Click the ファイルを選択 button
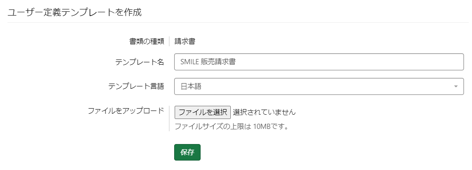 [202, 112]
